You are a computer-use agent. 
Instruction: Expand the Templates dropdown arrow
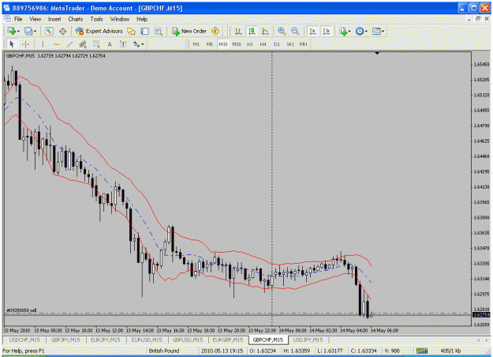383,32
